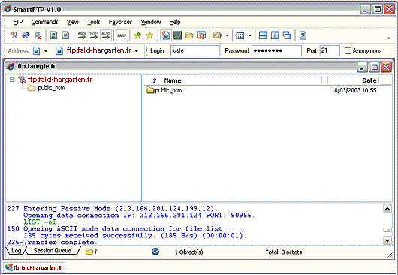Select public_html folder in tree pane

tap(52, 88)
